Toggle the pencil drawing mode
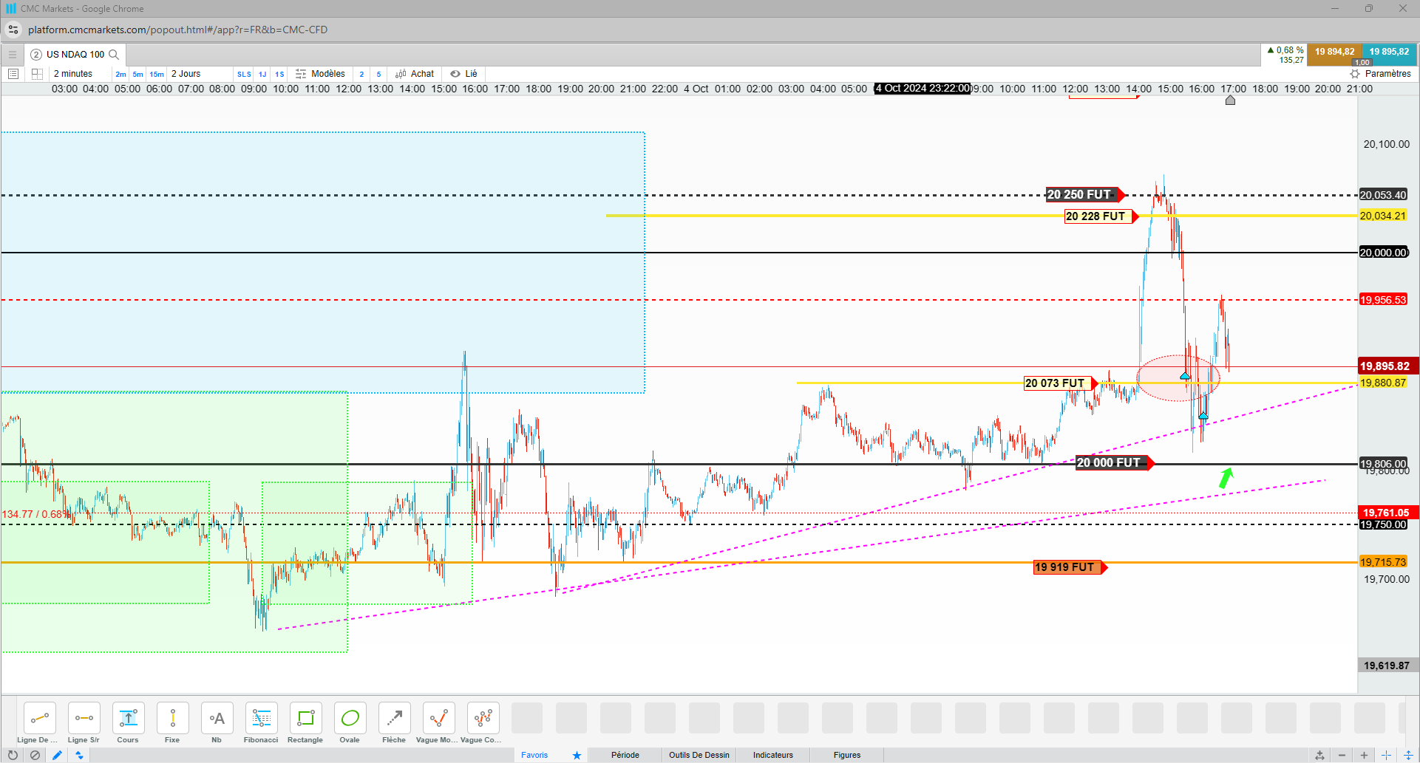This screenshot has width=1420, height=763. click(57, 755)
